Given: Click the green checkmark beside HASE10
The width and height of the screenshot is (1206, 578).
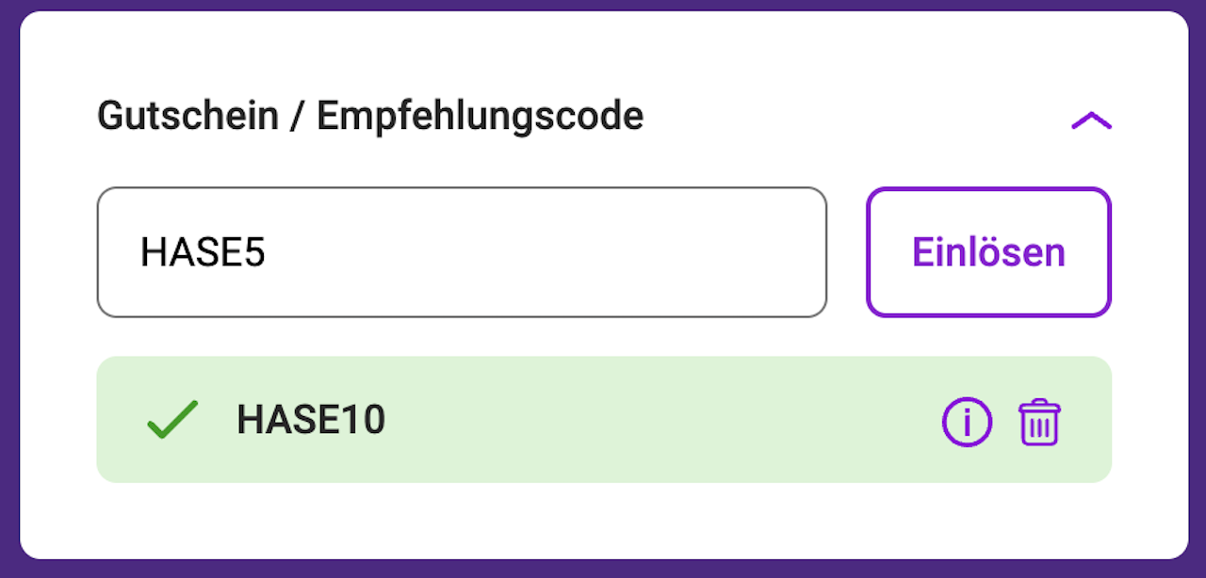Looking at the screenshot, I should [x=172, y=420].
